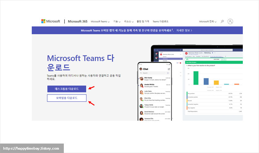Expand the 리소스 dropdown menu
The image size is (259, 153).
point(129,21)
